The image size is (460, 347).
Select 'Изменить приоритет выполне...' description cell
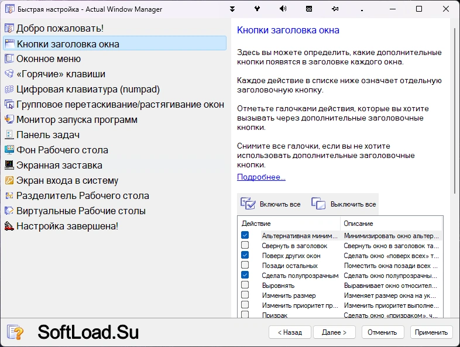391,305
